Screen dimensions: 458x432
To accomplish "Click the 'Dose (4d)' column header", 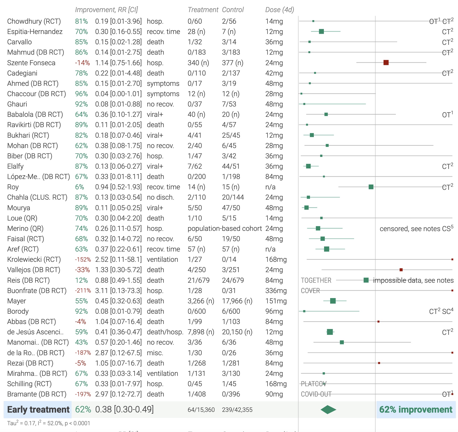I will coord(280,10).
